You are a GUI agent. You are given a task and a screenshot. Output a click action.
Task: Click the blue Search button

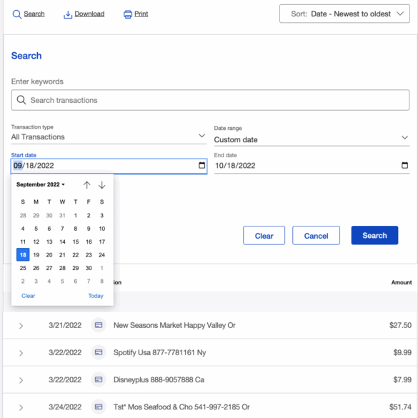[374, 235]
